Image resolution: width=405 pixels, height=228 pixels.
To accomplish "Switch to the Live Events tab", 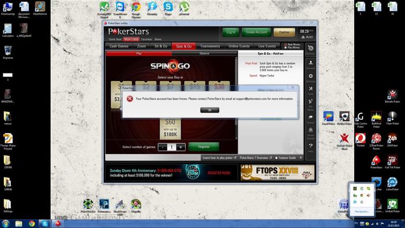I will pos(267,46).
